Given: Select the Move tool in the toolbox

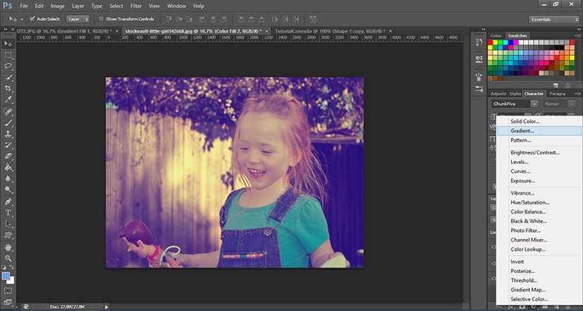Looking at the screenshot, I should (x=8, y=45).
